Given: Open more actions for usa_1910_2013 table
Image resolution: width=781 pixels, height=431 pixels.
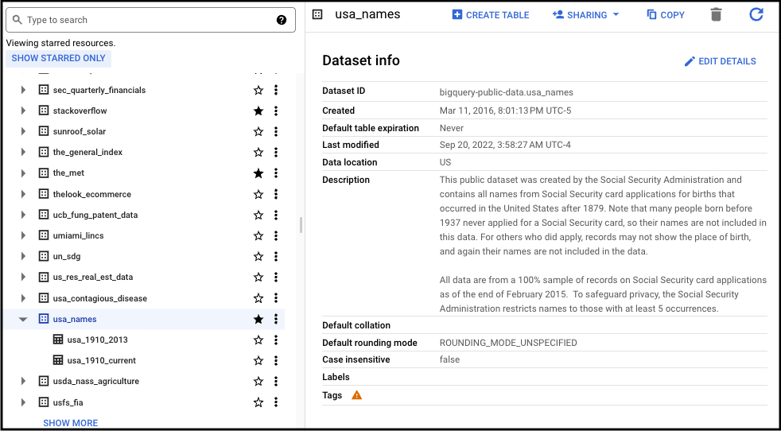Looking at the screenshot, I should [276, 340].
